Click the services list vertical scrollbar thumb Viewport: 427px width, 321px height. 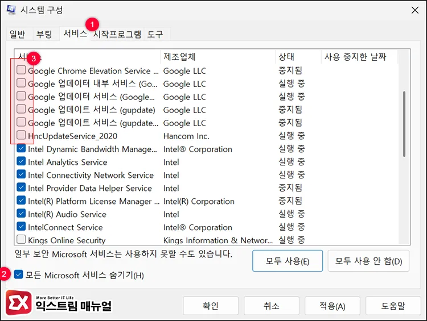[x=404, y=124]
